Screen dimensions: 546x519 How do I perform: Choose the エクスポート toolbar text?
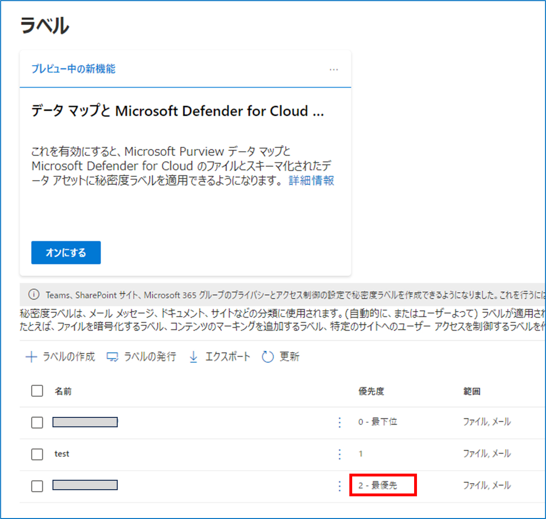point(228,356)
